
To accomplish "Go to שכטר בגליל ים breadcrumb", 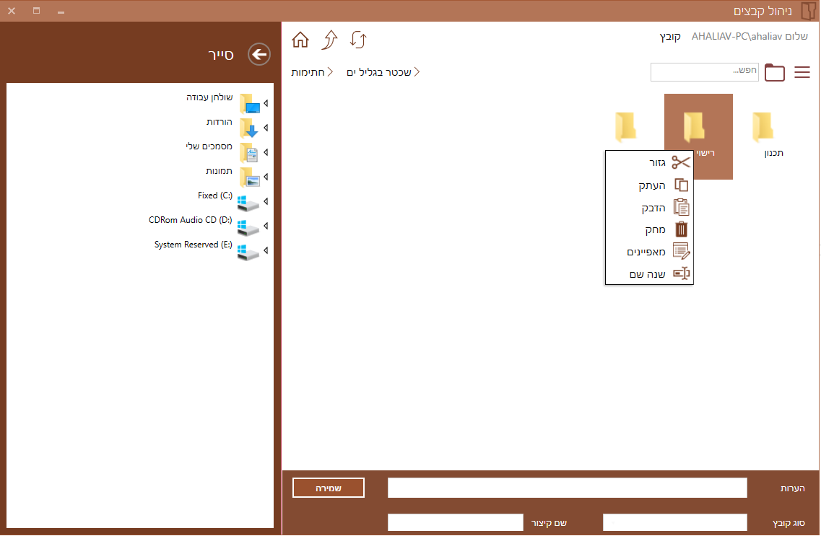I will [378, 72].
